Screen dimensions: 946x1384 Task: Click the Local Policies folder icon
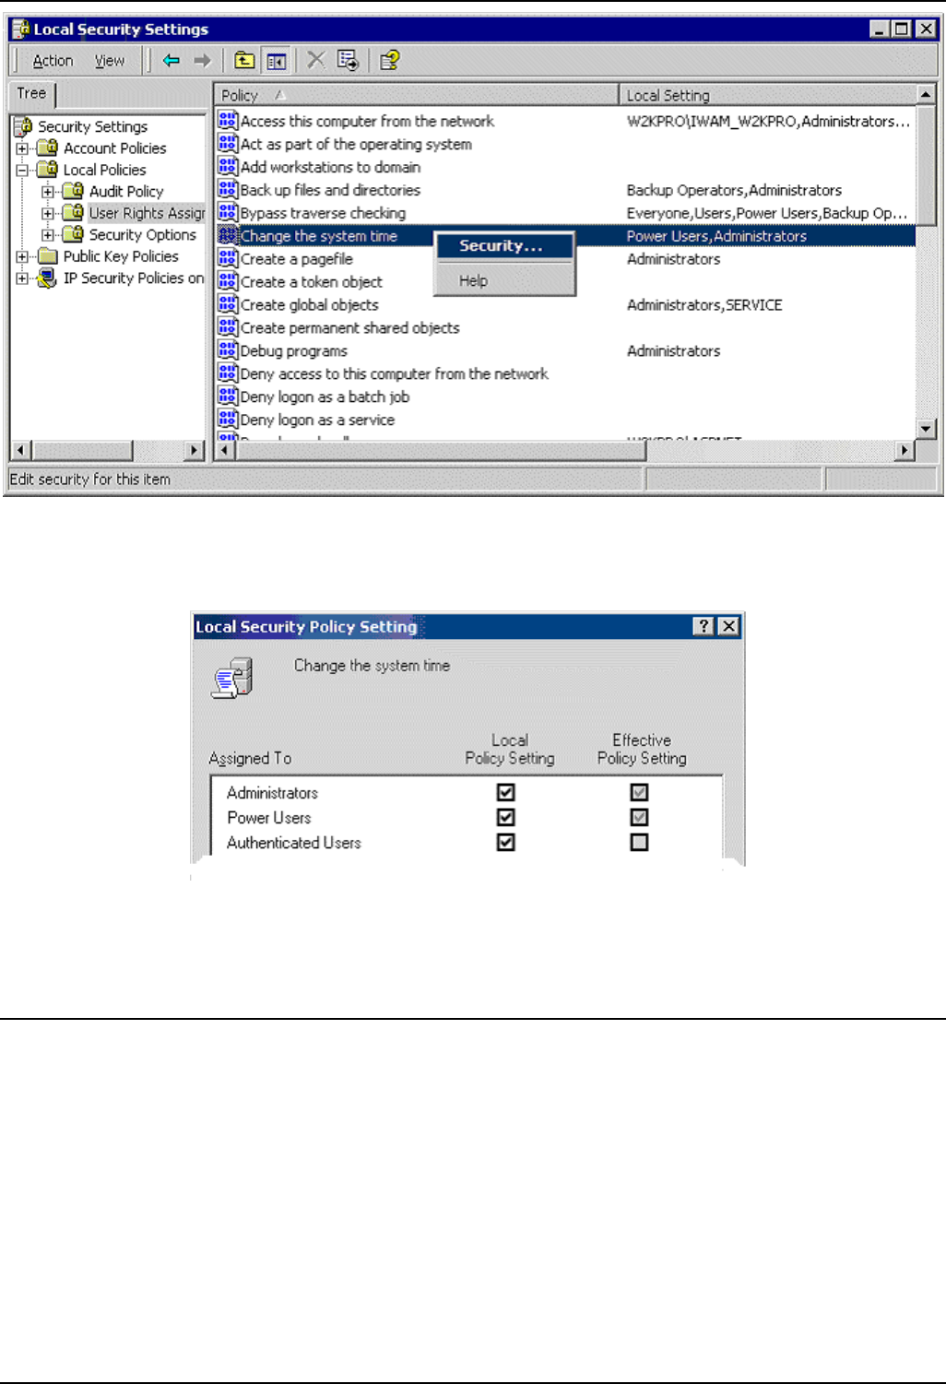click(48, 170)
